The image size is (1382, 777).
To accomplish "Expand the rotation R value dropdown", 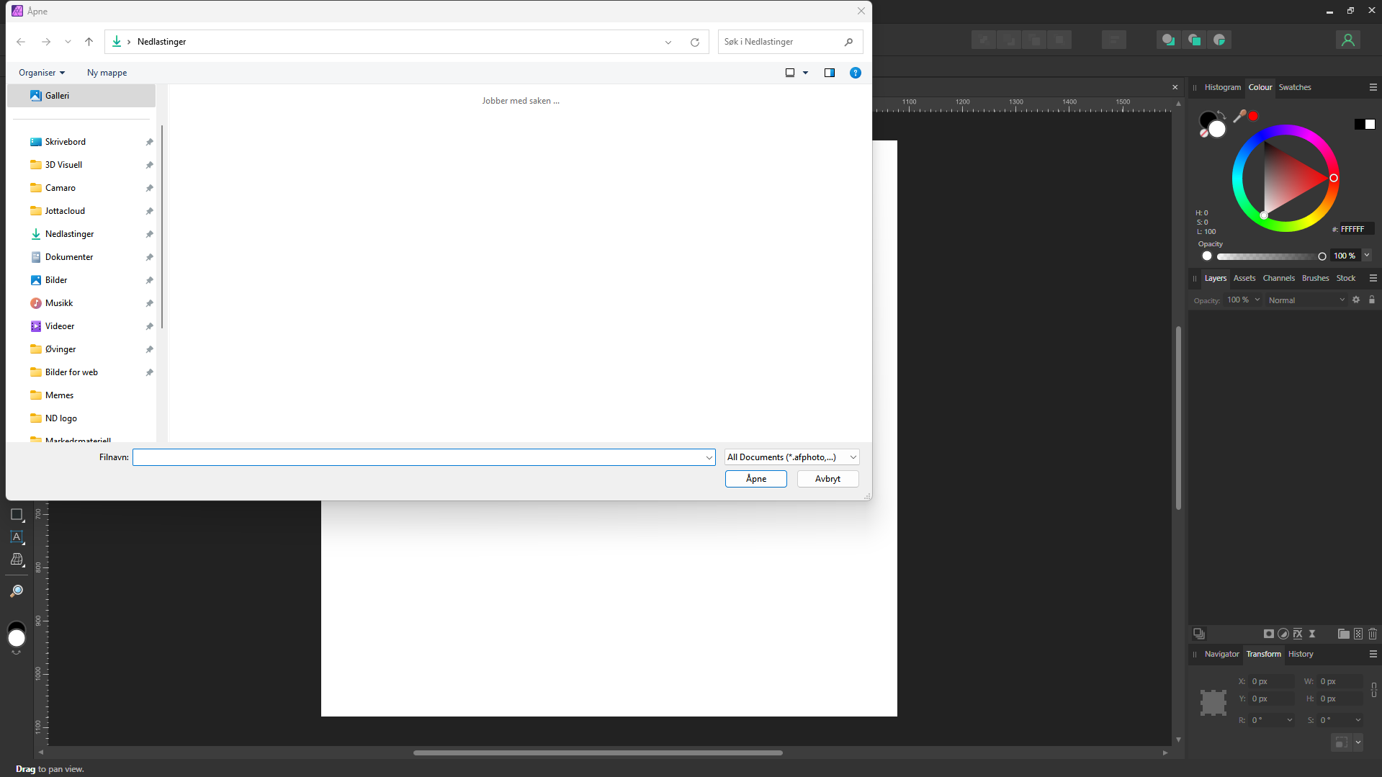I will (1290, 720).
